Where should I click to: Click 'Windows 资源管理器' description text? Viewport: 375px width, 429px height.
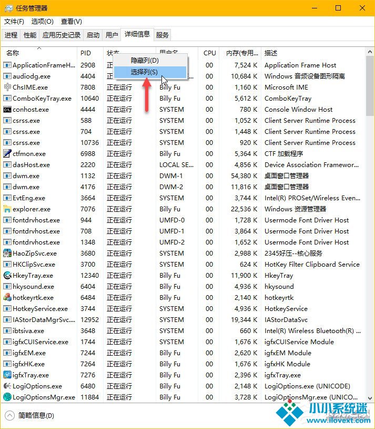(295, 209)
